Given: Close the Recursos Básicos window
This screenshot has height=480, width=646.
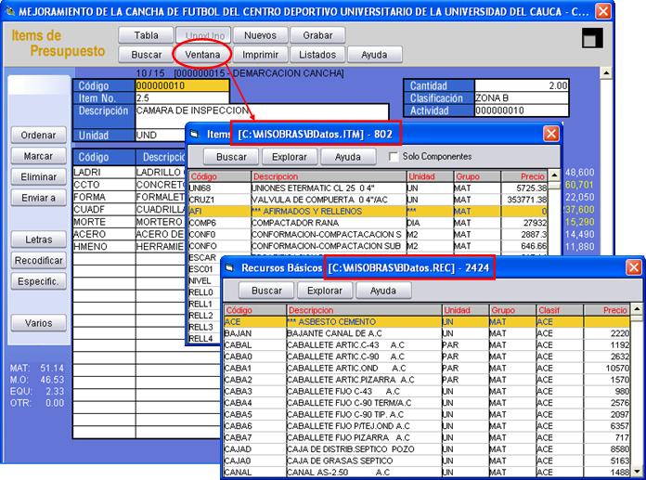Looking at the screenshot, I should click(x=634, y=267).
